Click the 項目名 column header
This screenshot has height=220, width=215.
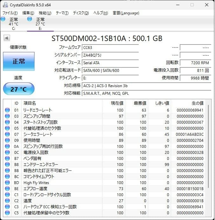tap(62, 103)
